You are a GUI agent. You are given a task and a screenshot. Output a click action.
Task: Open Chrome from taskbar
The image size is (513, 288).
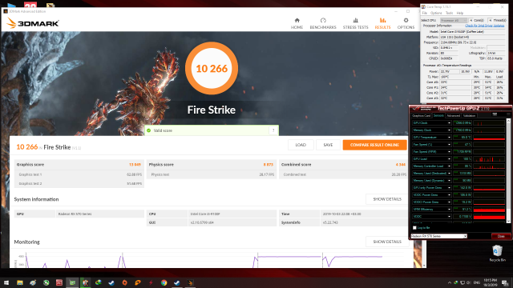[164, 282]
